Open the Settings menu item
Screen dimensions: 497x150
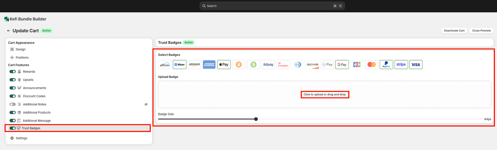21,138
